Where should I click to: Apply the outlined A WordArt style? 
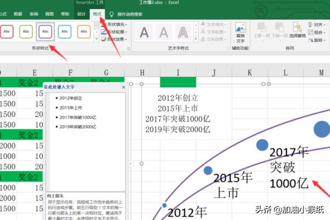coord(183,32)
